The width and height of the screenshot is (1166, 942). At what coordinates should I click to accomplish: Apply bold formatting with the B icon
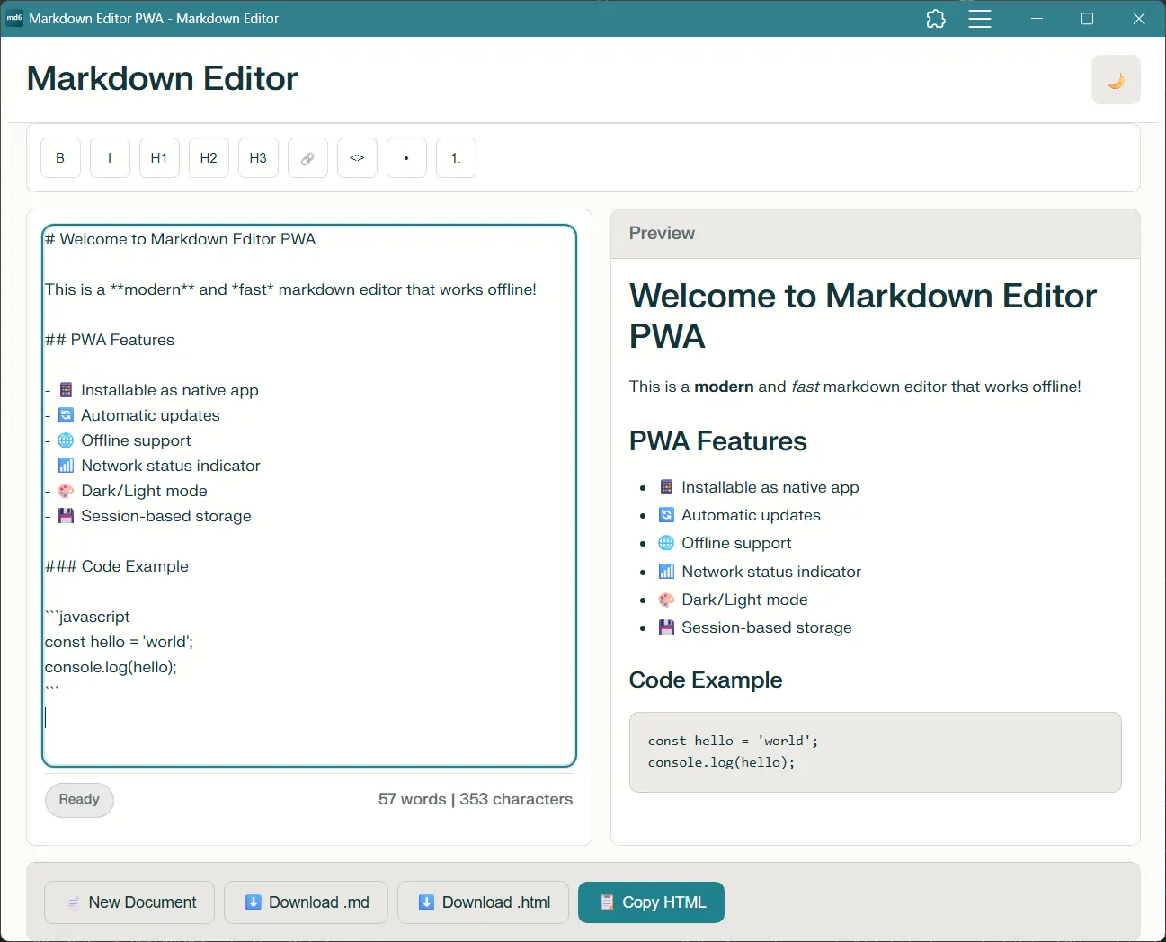pyautogui.click(x=60, y=157)
